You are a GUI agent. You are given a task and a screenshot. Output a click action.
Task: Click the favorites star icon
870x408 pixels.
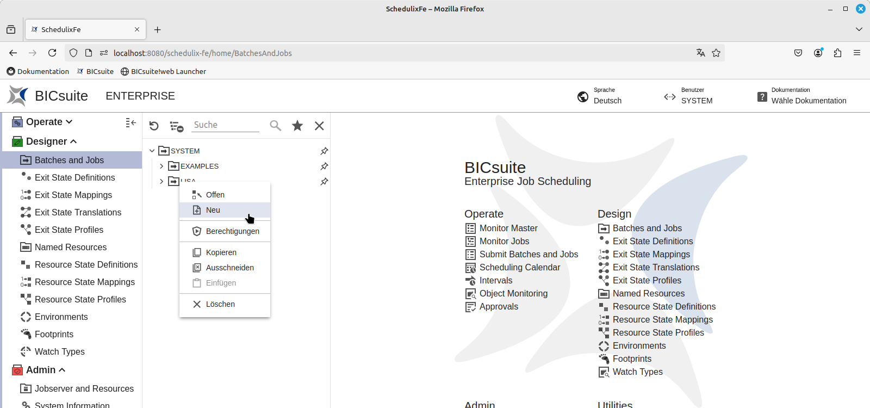pos(297,126)
